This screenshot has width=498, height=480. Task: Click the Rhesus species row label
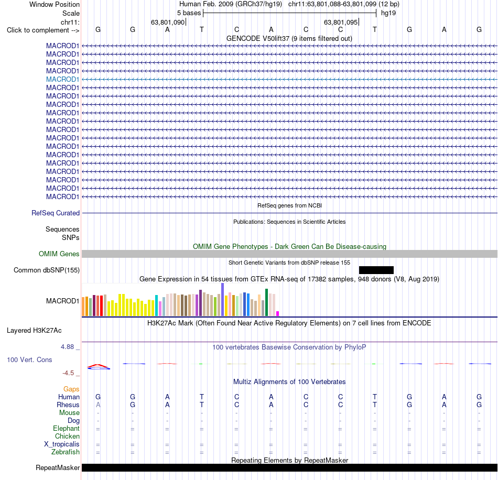click(x=68, y=405)
